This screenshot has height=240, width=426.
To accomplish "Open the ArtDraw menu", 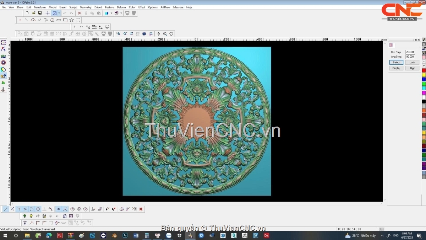I will [x=165, y=7].
